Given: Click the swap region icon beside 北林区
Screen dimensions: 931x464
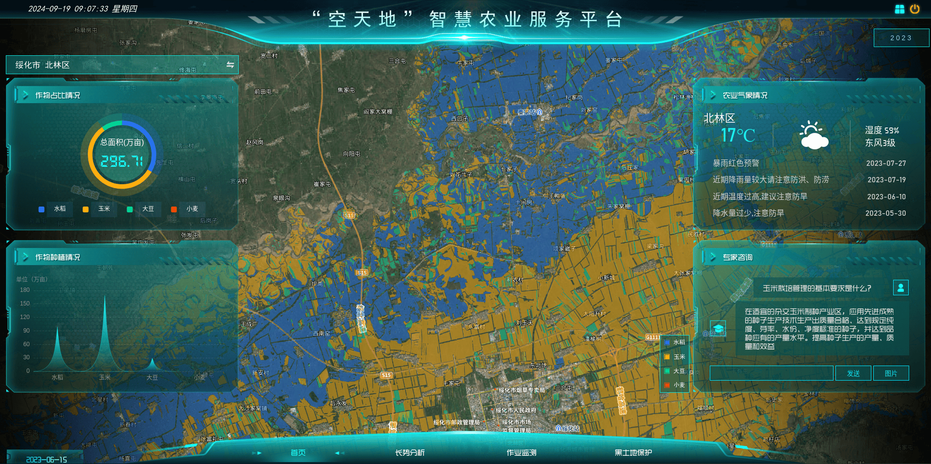Looking at the screenshot, I should pos(230,64).
